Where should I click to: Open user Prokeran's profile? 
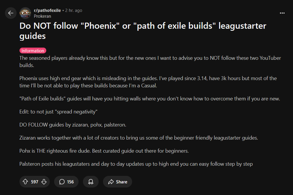click(42, 16)
